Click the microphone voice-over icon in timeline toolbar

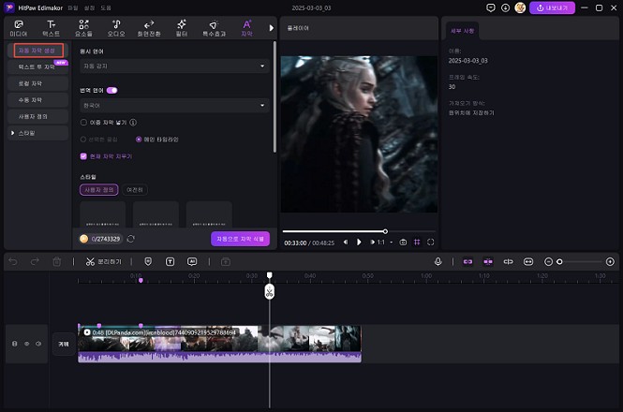coord(438,261)
